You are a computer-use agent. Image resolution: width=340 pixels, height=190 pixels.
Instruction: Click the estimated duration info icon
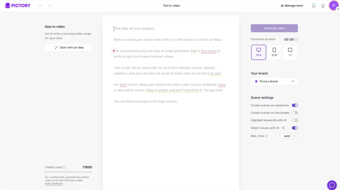pos(296,39)
